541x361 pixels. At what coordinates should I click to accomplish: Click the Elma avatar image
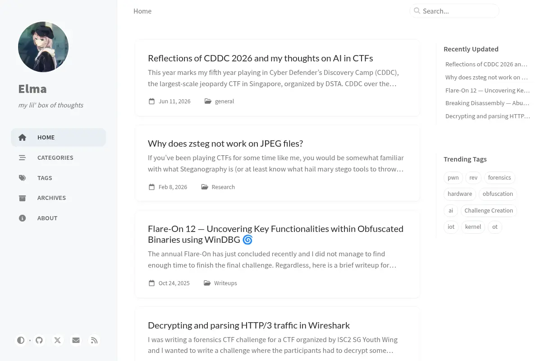[x=43, y=47]
